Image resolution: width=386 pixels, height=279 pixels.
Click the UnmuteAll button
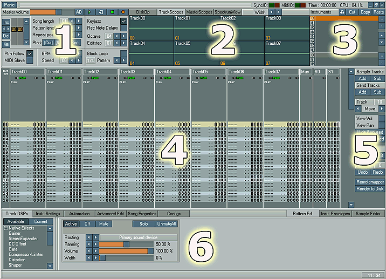[167, 224]
